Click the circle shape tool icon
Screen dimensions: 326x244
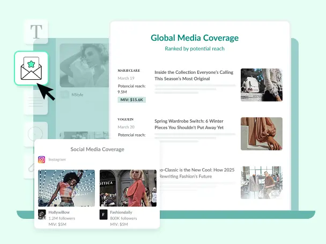[35, 133]
